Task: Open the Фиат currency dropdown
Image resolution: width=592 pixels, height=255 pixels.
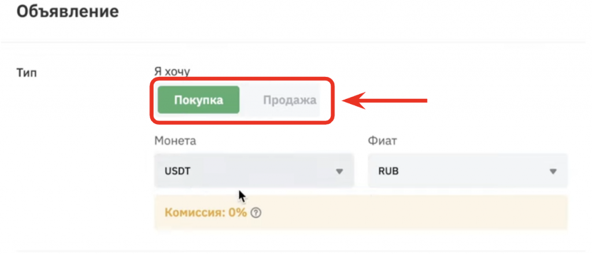Action: pos(467,171)
